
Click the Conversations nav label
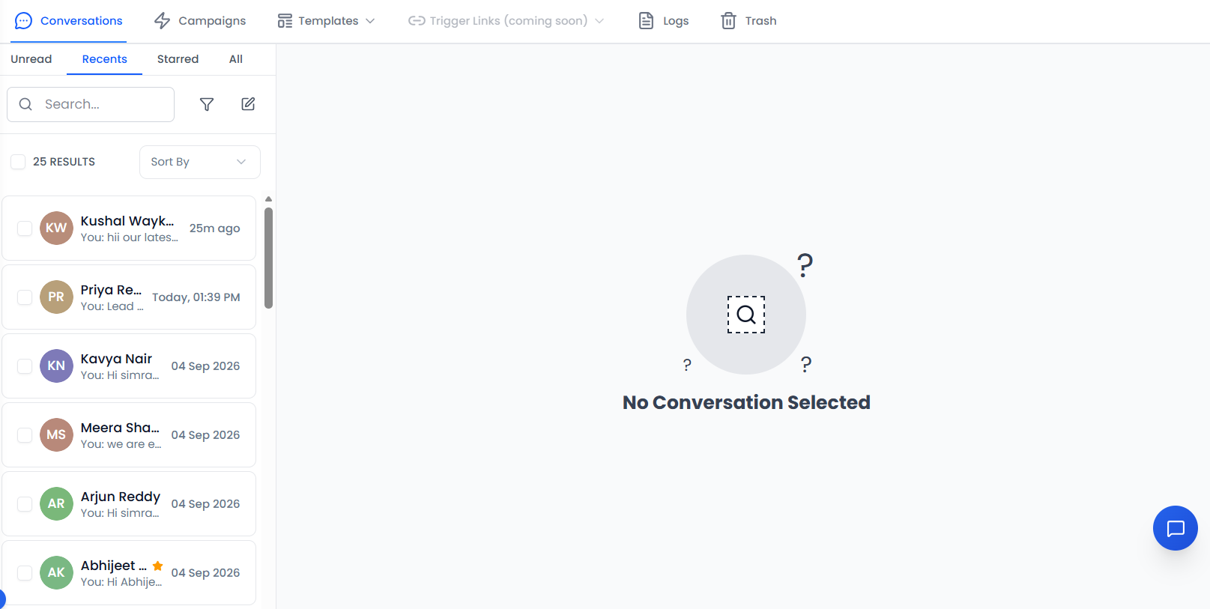point(82,21)
